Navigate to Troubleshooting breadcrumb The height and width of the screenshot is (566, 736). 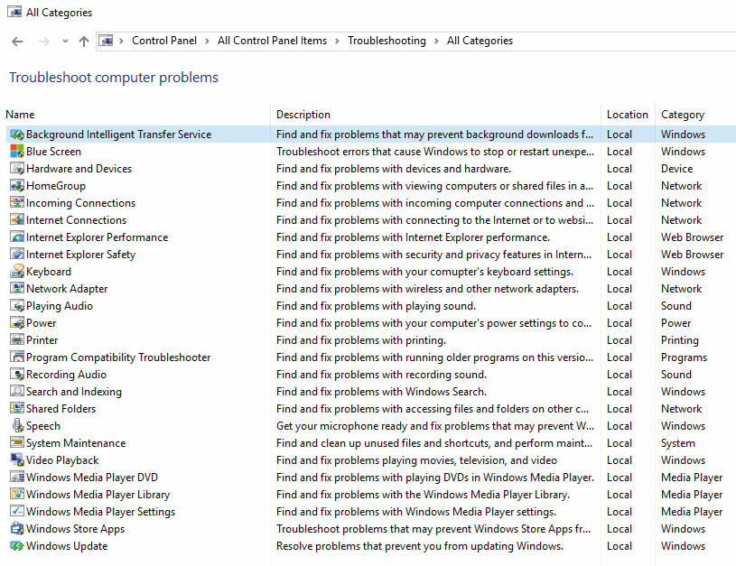(387, 41)
